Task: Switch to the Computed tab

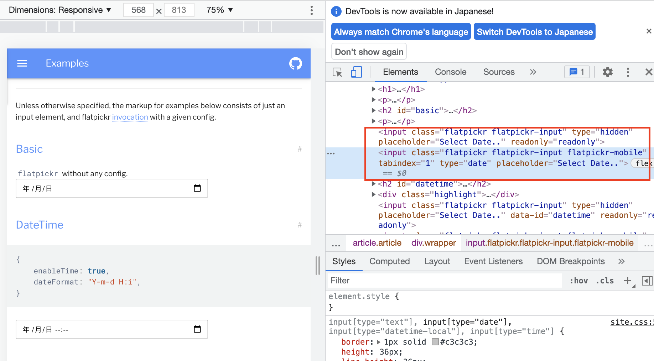Action: pyautogui.click(x=389, y=261)
